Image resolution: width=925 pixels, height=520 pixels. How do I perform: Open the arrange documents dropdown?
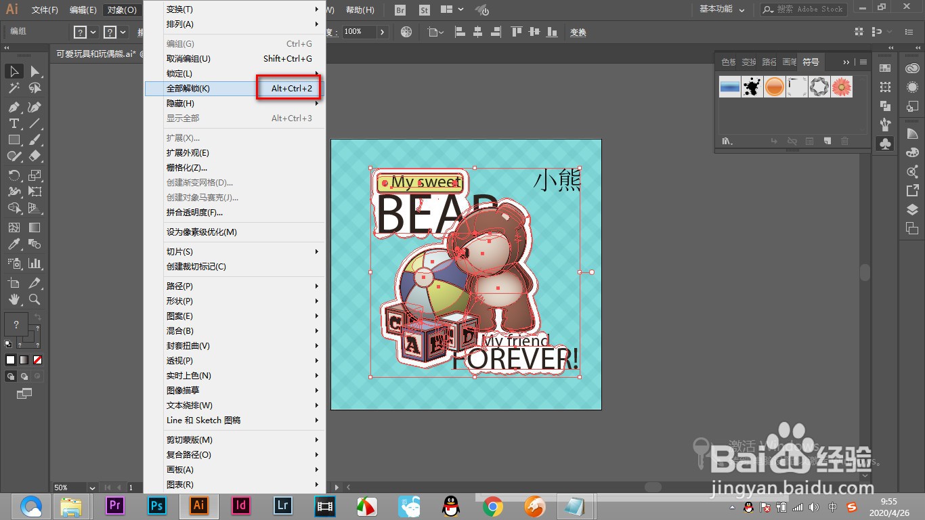[452, 9]
